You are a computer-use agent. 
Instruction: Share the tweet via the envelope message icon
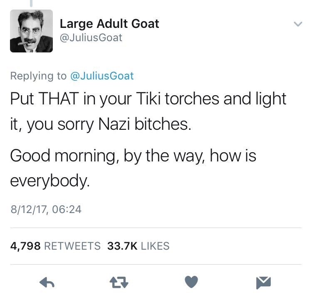263,283
